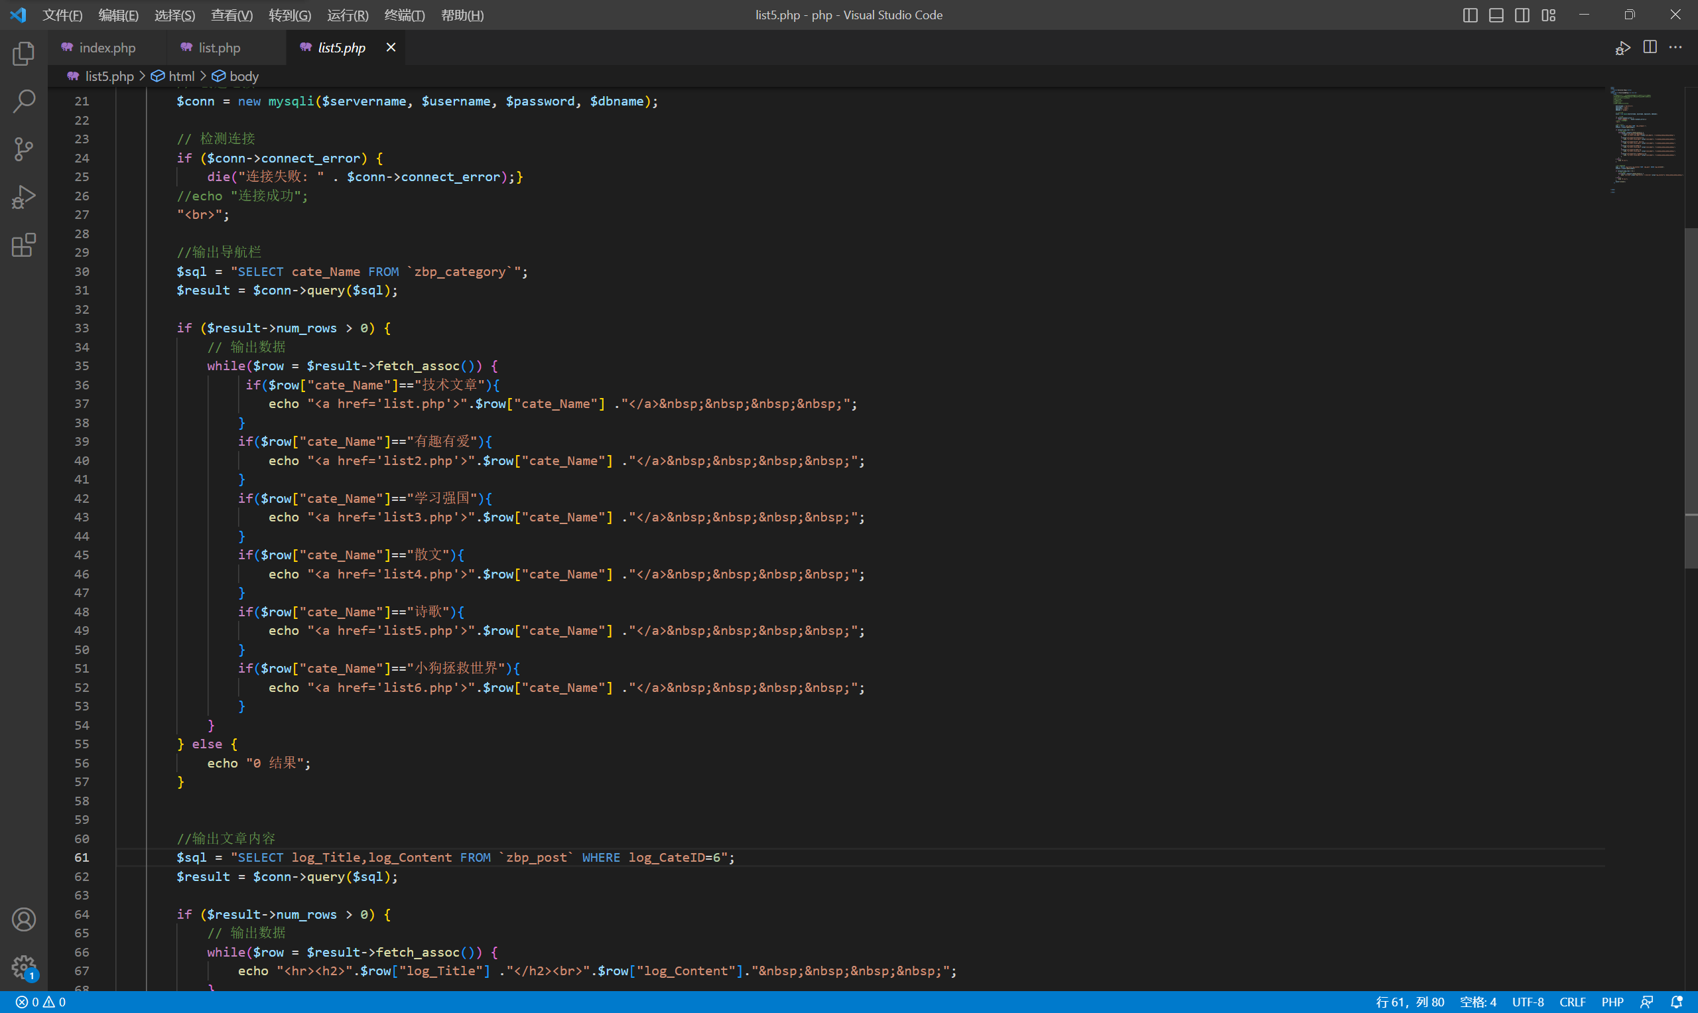Open Run and Debug view icon

[23, 197]
